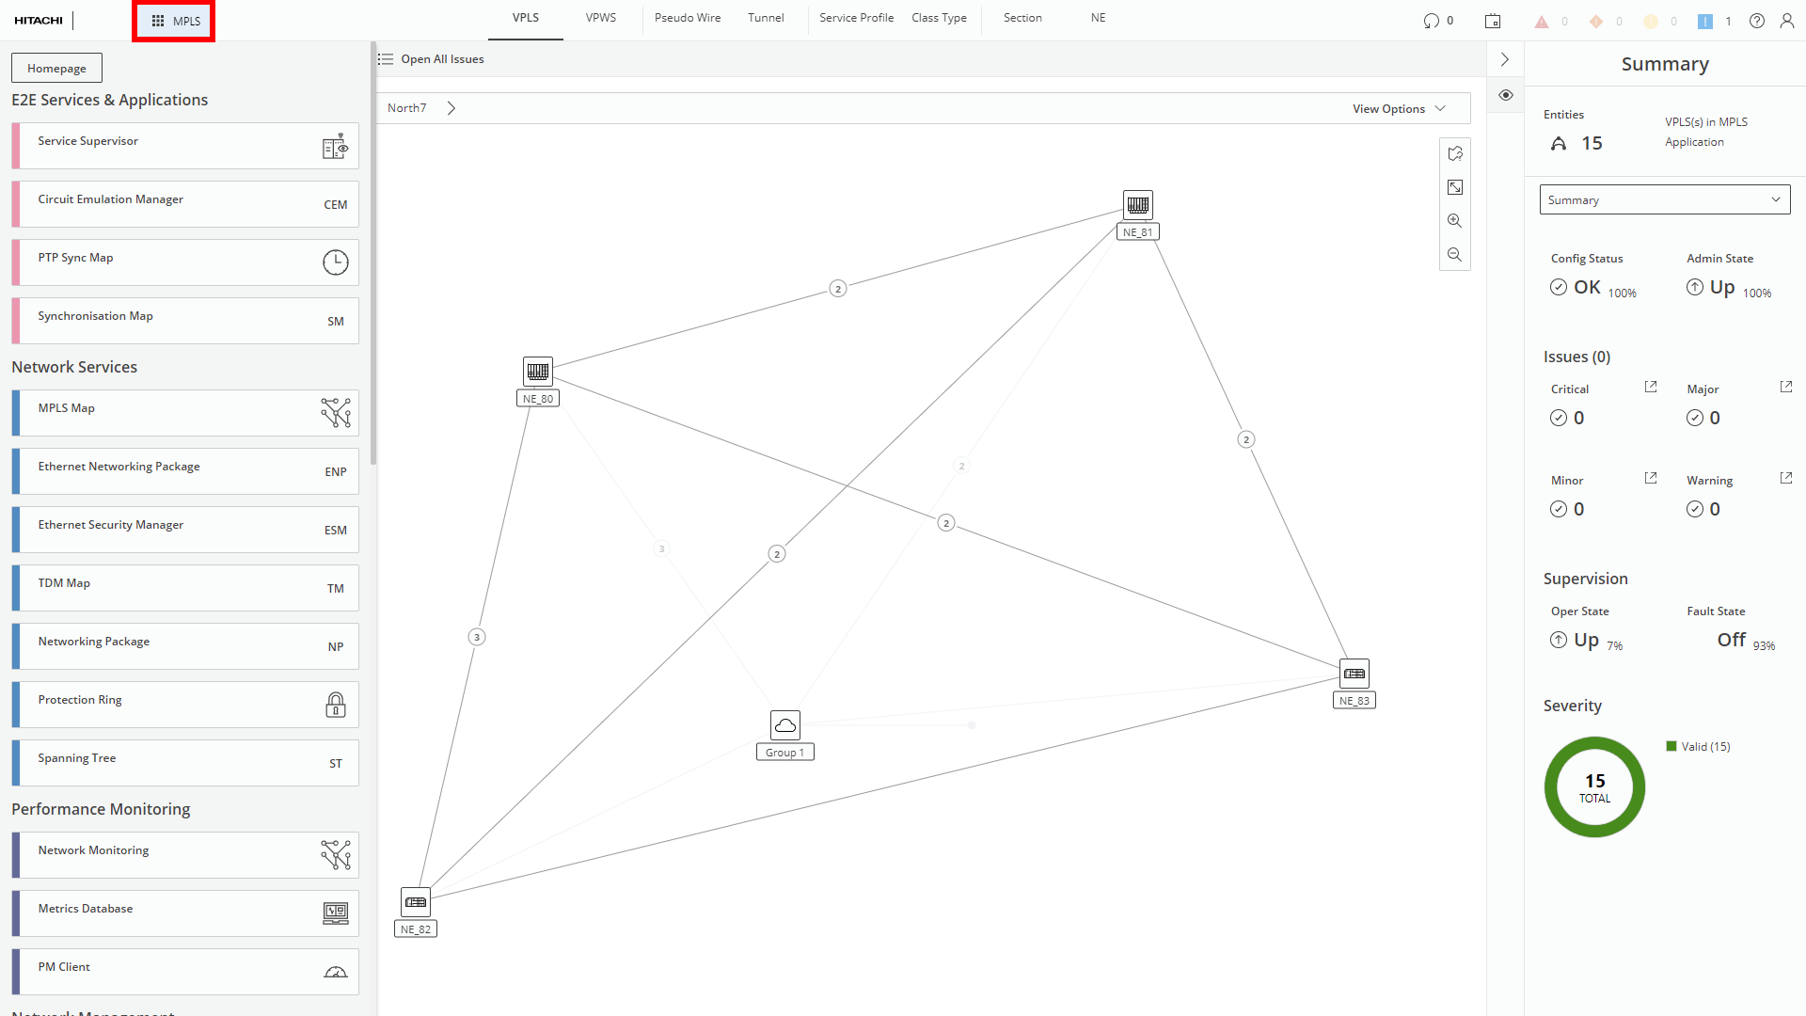Open the Group 1 cloud node
The height and width of the screenshot is (1016, 1806).
pyautogui.click(x=784, y=725)
